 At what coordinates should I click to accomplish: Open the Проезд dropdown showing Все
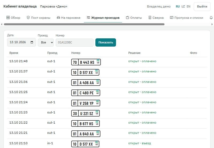(x=46, y=42)
